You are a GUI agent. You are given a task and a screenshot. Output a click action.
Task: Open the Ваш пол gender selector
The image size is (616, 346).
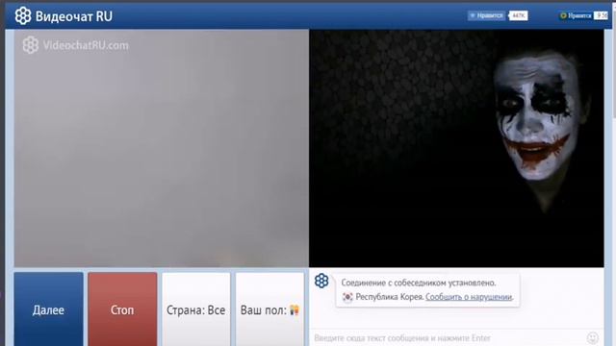point(269,309)
